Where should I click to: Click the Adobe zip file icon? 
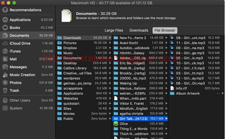[x=116, y=58]
